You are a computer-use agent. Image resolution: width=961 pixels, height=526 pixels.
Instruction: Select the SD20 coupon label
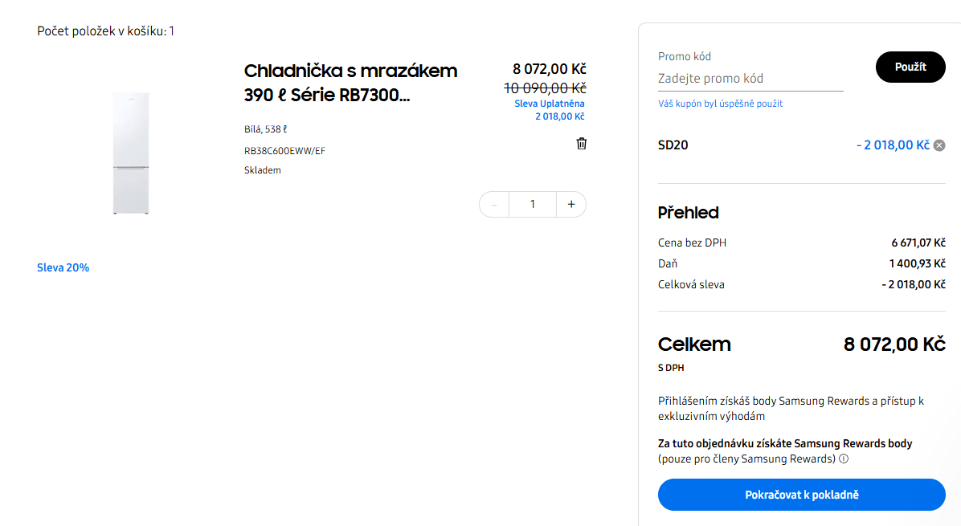(673, 145)
